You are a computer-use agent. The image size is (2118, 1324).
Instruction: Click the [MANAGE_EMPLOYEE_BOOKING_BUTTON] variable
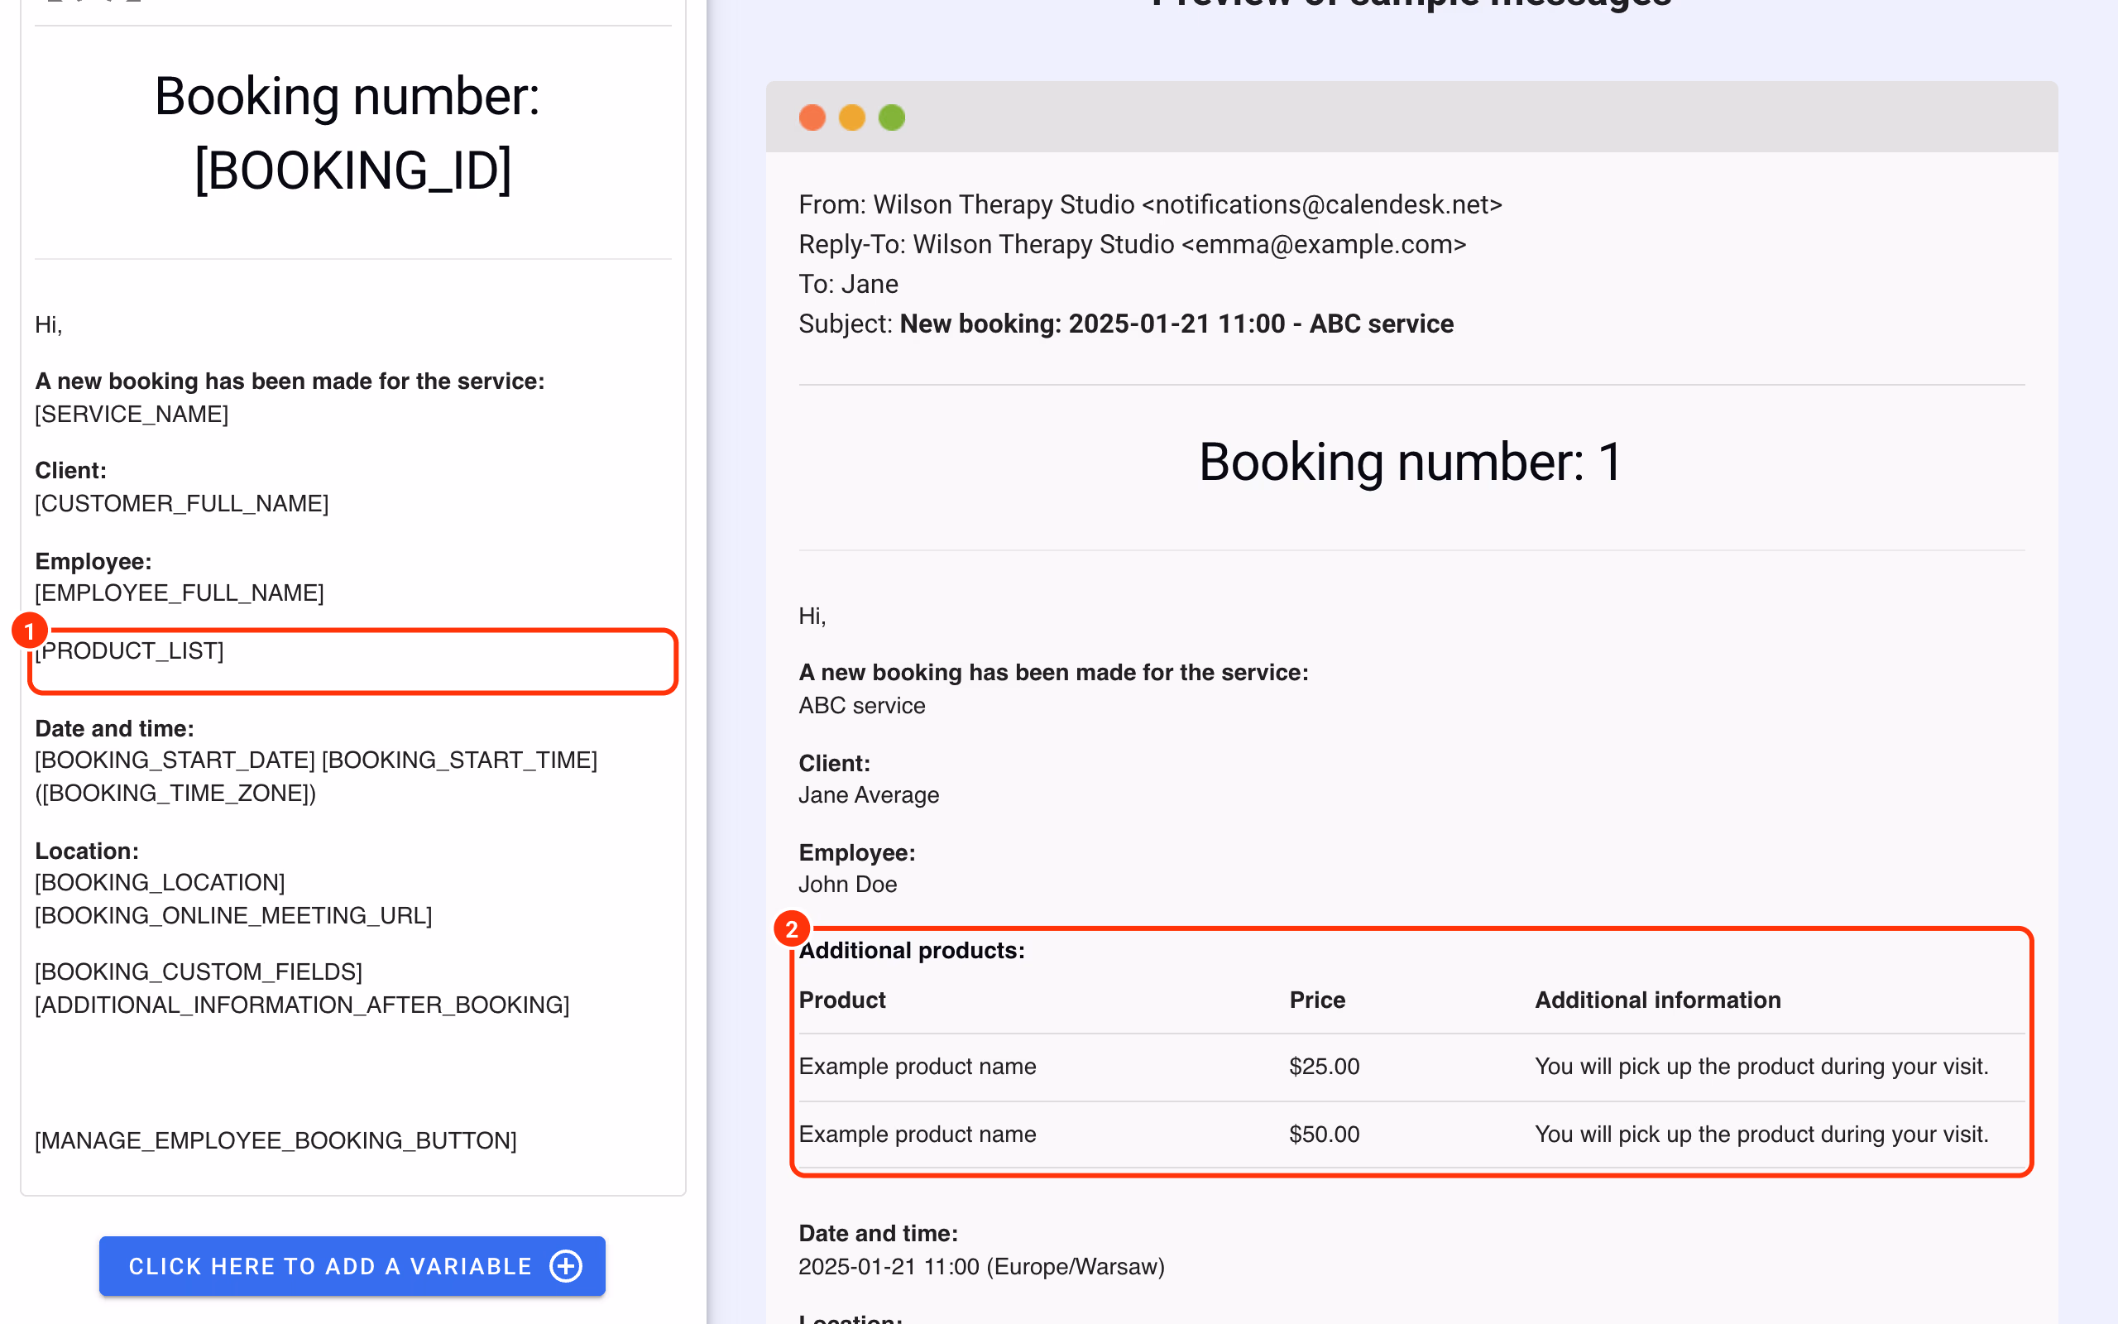[276, 1141]
